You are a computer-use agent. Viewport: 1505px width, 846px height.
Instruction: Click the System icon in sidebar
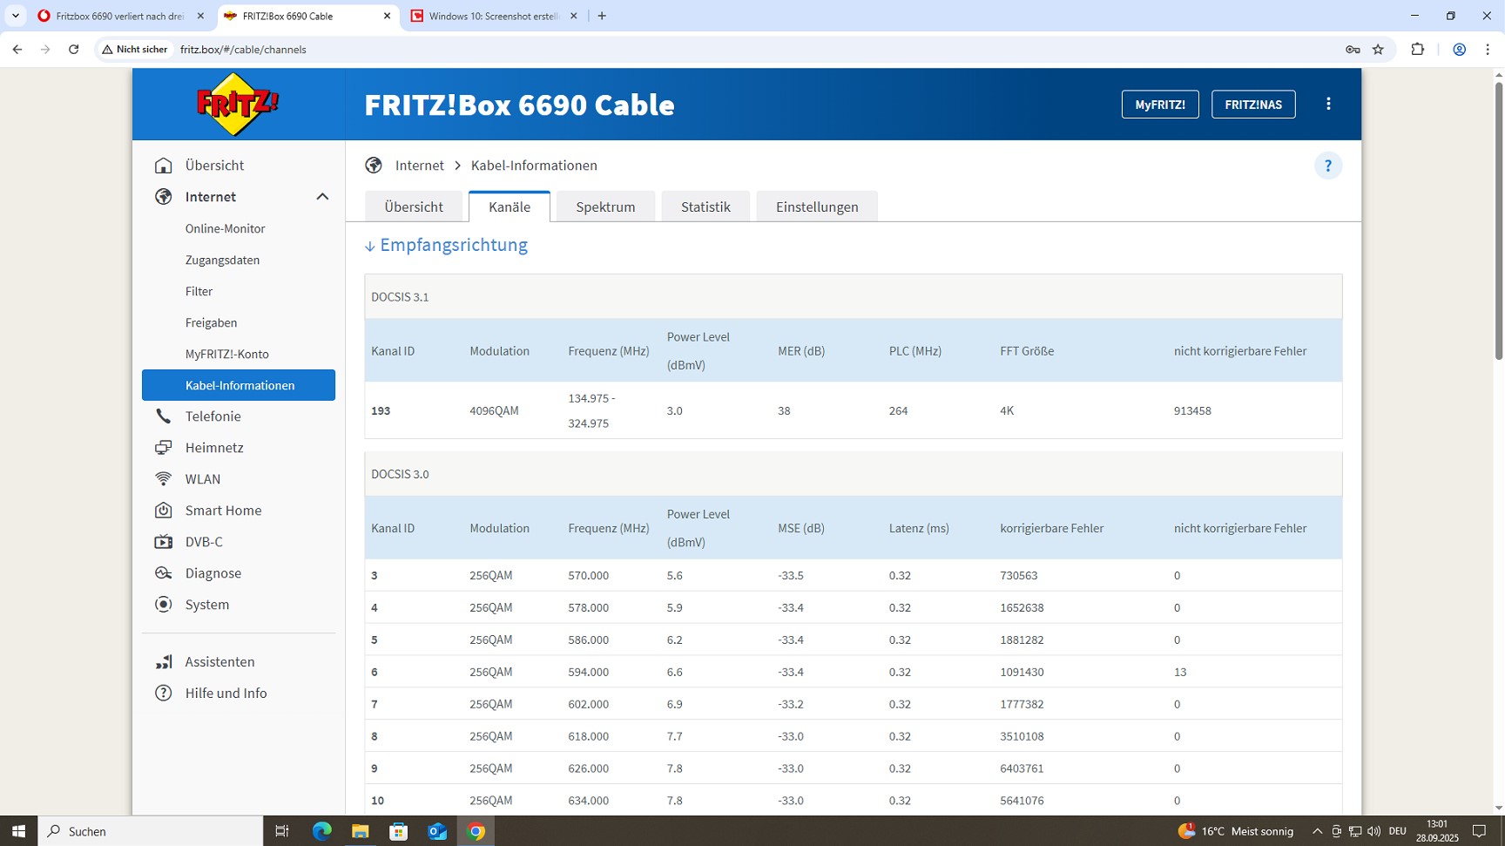pyautogui.click(x=163, y=605)
